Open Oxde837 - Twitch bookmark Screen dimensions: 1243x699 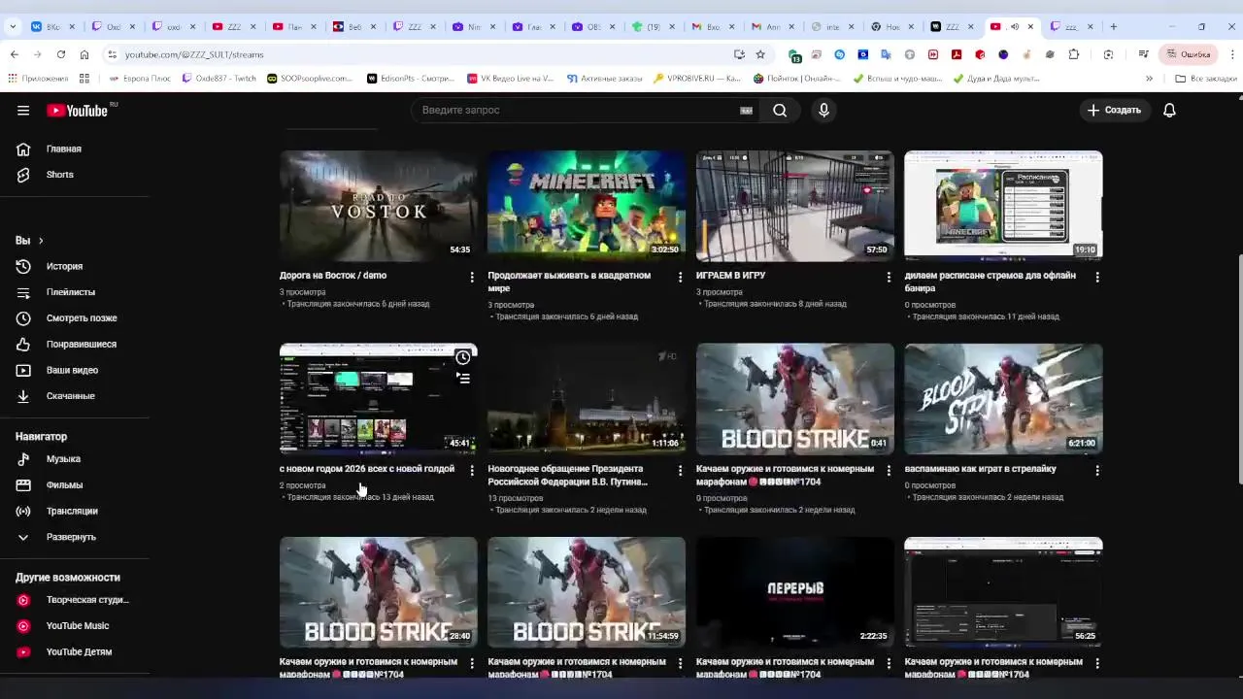tap(219, 79)
